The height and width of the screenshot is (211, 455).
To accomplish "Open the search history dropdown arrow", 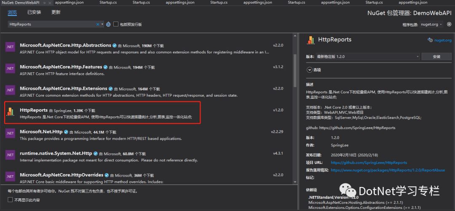I will click(x=102, y=24).
